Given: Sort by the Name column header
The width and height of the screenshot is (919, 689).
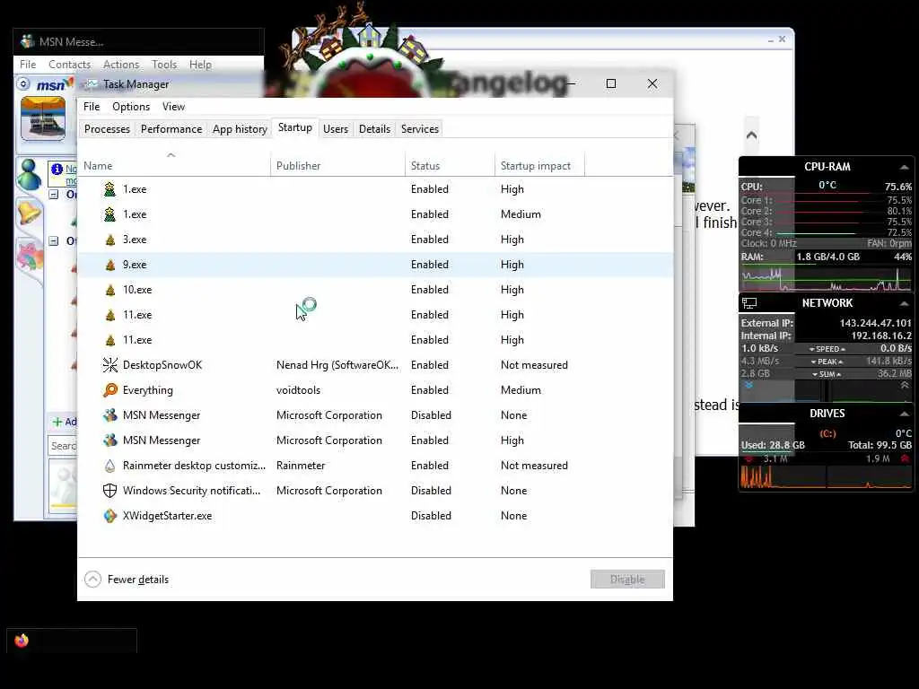Looking at the screenshot, I should click(174, 166).
